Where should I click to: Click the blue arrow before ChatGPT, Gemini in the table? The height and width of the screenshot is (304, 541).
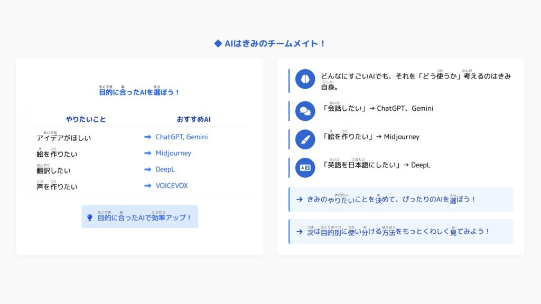[148, 137]
